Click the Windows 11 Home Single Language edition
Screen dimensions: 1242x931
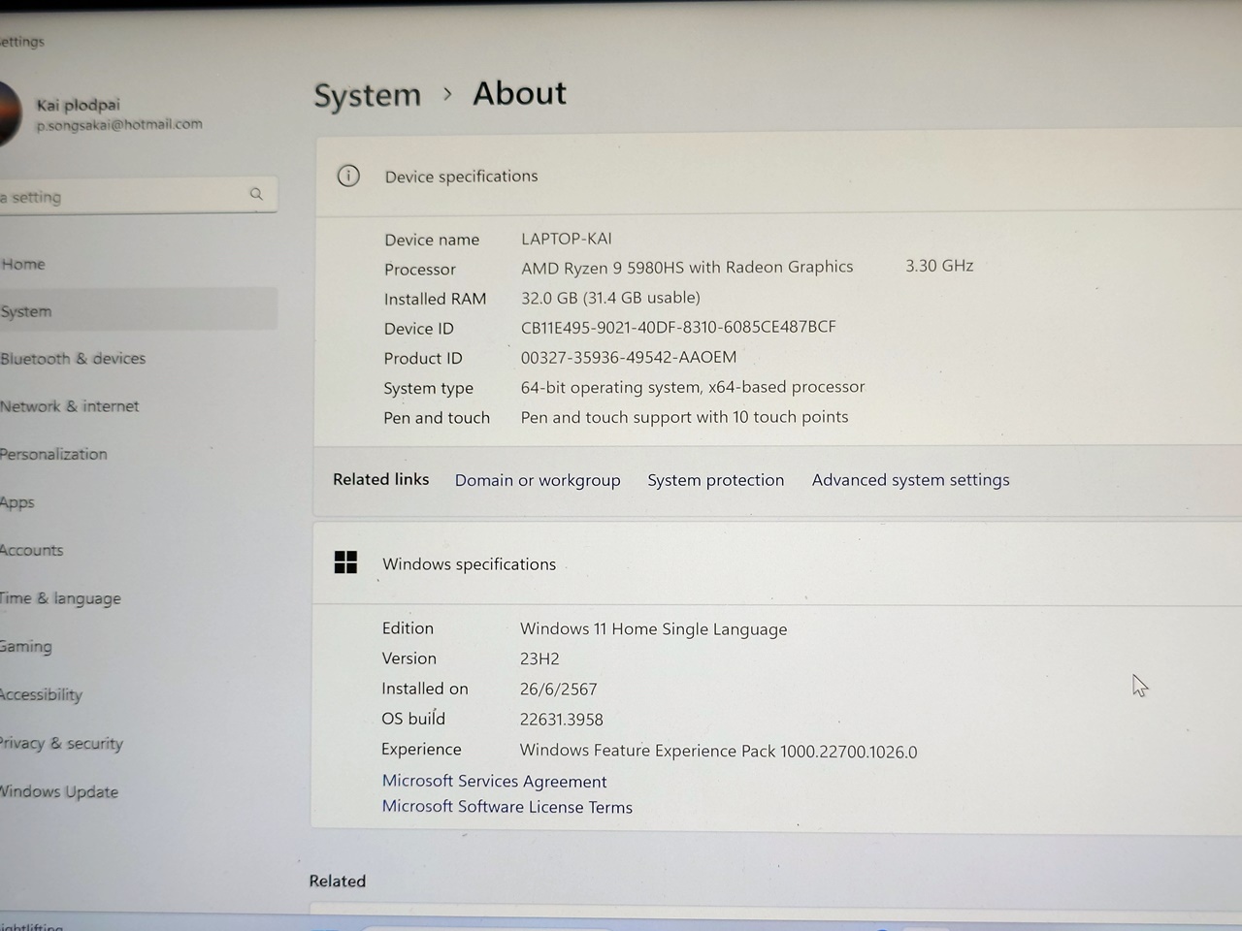pyautogui.click(x=653, y=629)
